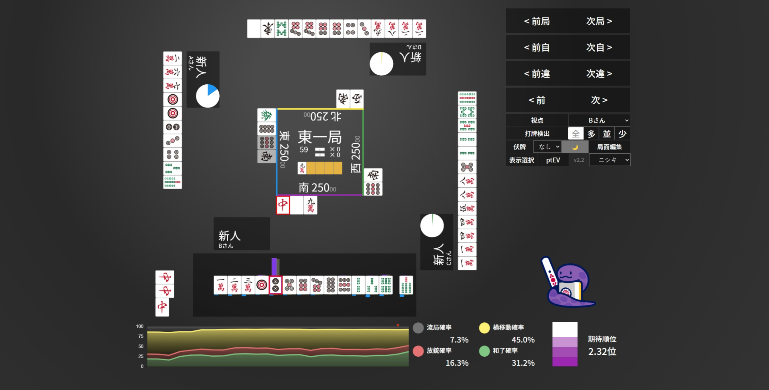This screenshot has width=769, height=390.
Task: Open the 視点 Bさん dropdown
Action: coord(599,120)
